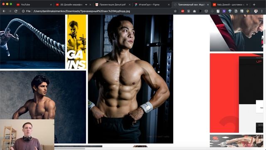The width and height of the screenshot is (266, 150).
Task: Open the Chrome three-dot menu
Action: (x=262, y=11)
